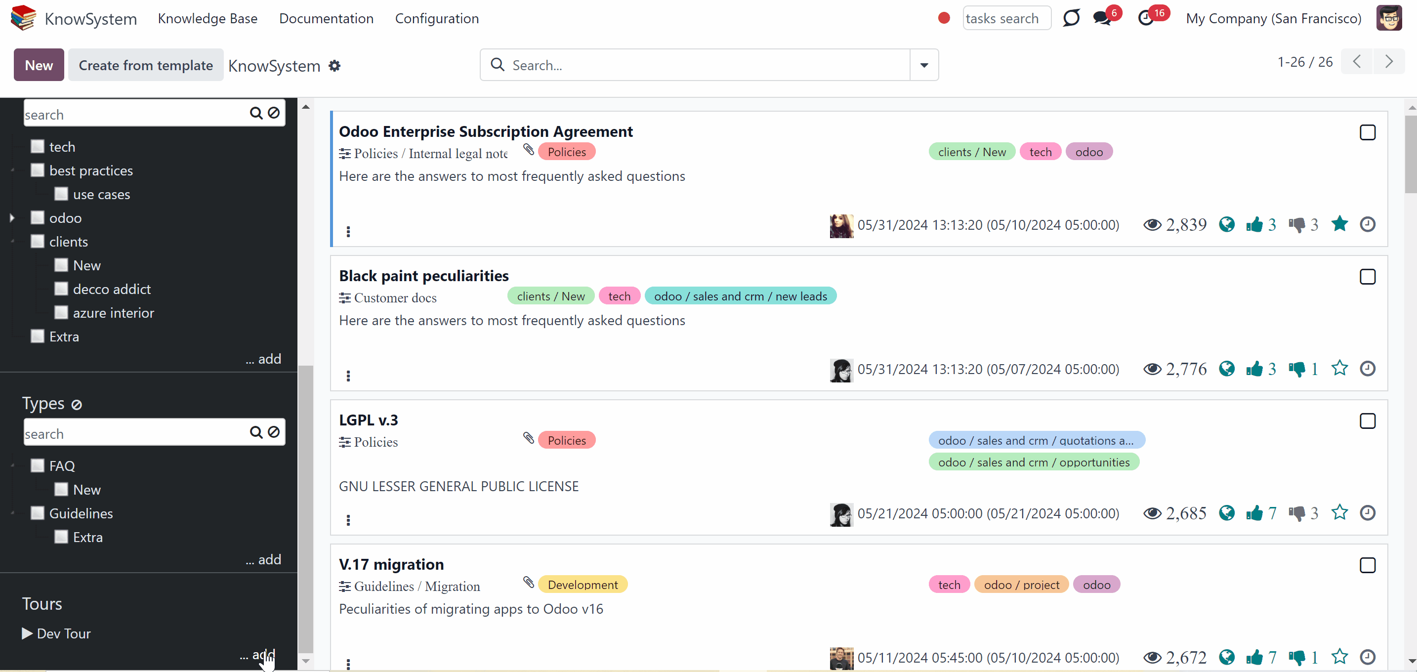Click the red recording status dot
Screen dimensions: 1417x672
(944, 18)
